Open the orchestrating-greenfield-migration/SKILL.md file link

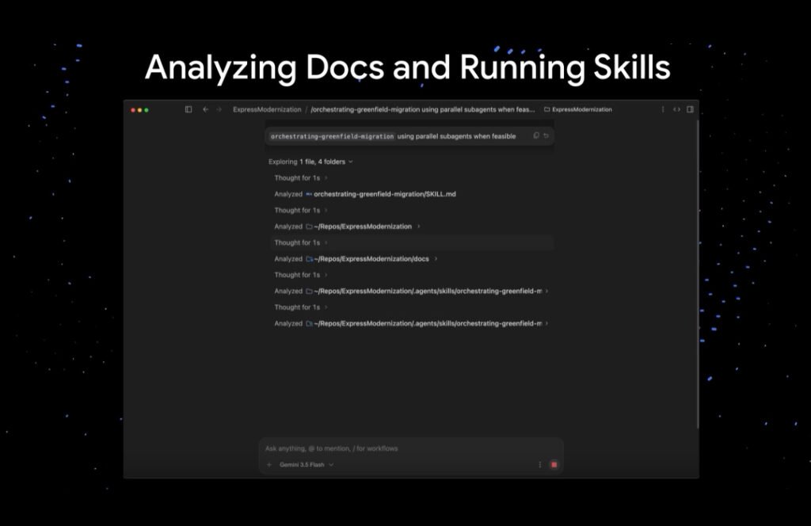385,194
